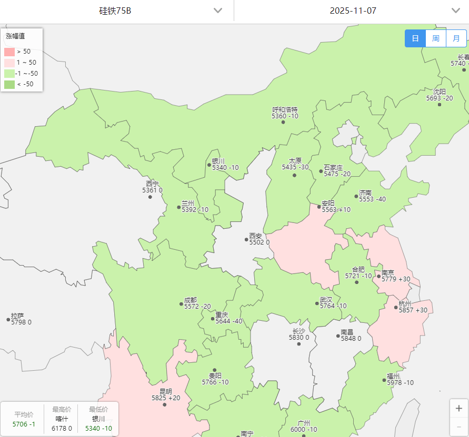This screenshot has height=437, width=469.
Task: Click lowest price city 银川 in summary
Action: point(98,419)
